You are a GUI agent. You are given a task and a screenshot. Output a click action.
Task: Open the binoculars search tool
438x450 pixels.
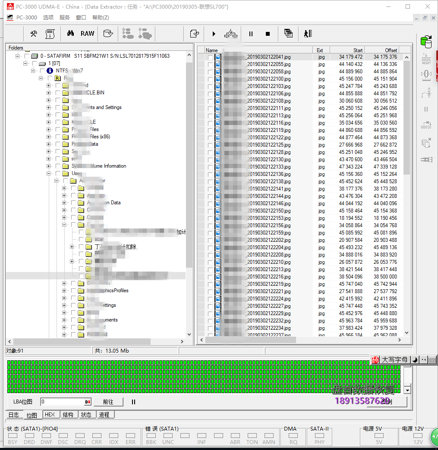point(70,34)
